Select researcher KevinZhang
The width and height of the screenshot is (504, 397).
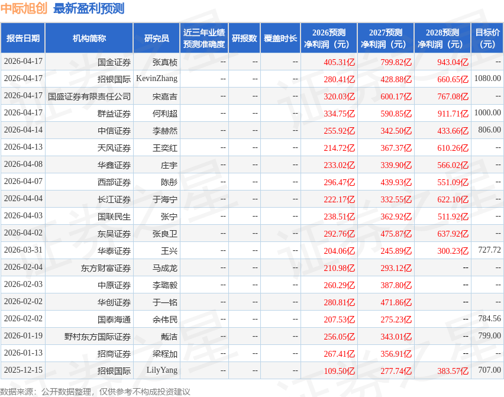(x=157, y=79)
